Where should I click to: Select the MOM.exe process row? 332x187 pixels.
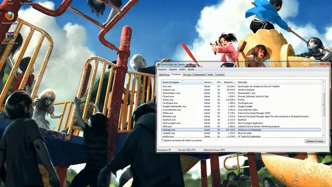pyautogui.click(x=241, y=126)
